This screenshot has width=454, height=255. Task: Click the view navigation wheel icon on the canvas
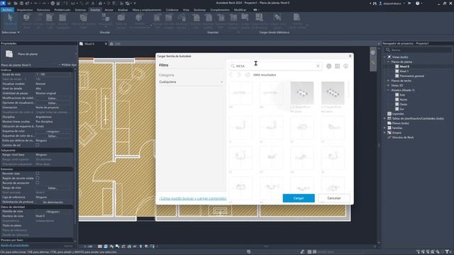point(372,52)
